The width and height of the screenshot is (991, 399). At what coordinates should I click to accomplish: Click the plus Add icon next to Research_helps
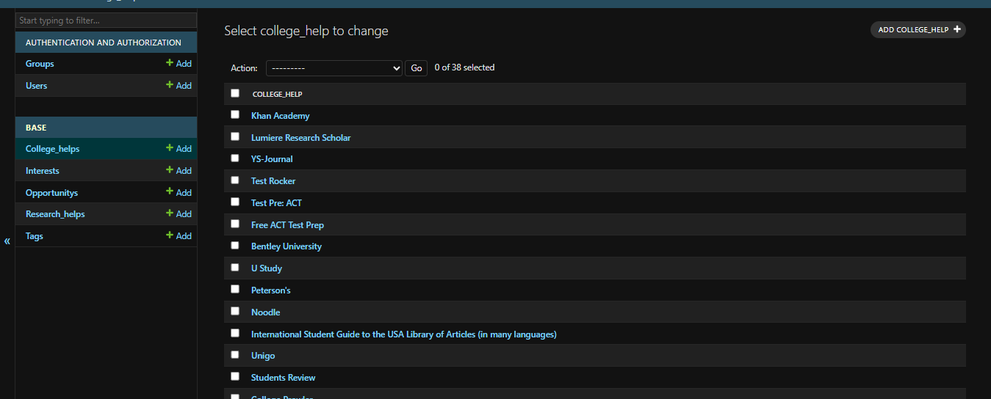click(179, 214)
